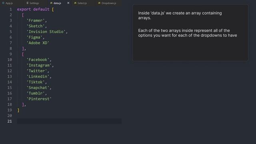Open the App.js tab

point(7,3)
